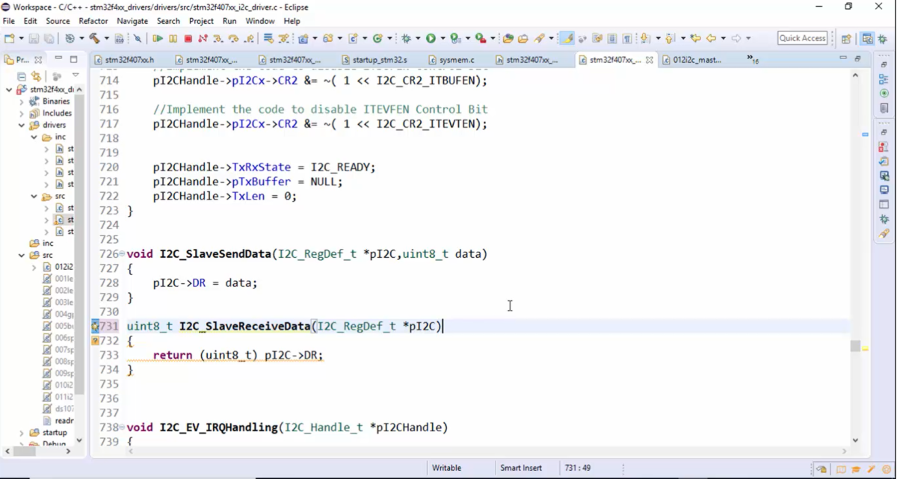This screenshot has width=897, height=479.
Task: Click the Step Over icon
Action: pyautogui.click(x=233, y=38)
